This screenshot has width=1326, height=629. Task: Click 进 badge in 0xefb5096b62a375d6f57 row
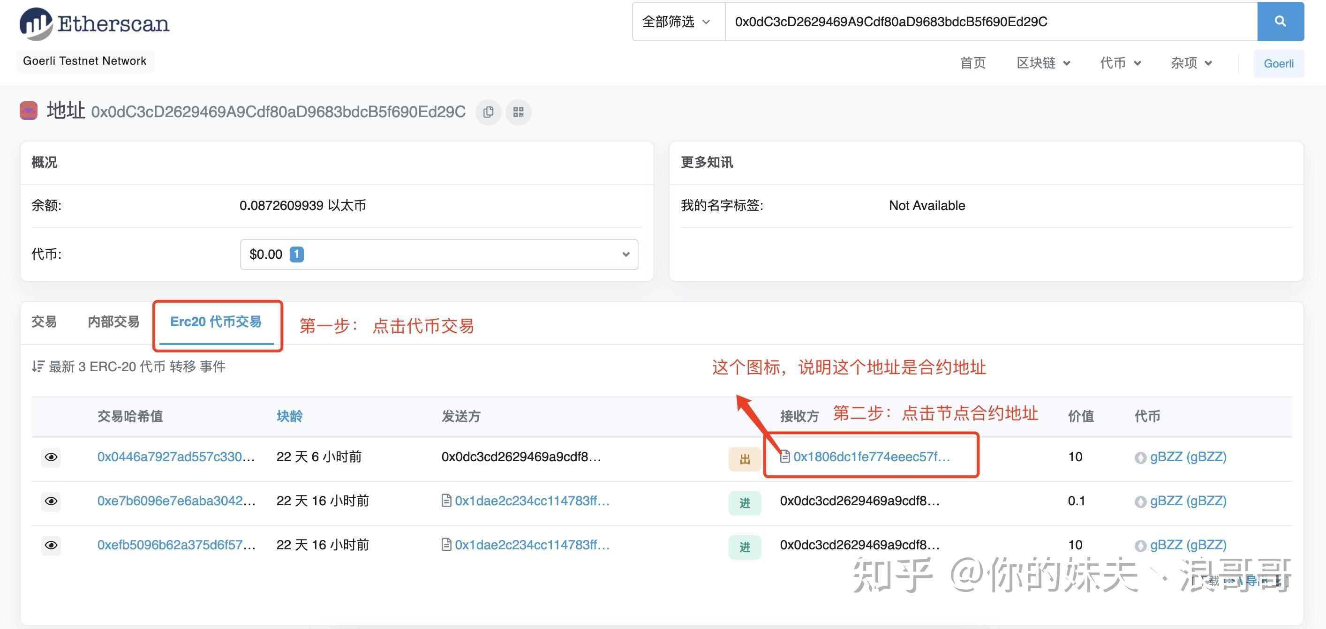[x=745, y=547]
